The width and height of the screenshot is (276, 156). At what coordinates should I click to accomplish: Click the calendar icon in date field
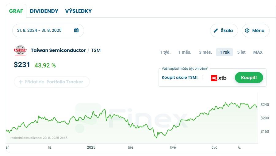76,30
